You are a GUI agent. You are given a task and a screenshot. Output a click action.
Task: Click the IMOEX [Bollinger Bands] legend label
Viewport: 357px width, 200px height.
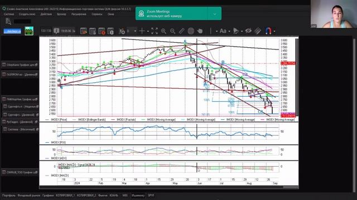(x=91, y=119)
